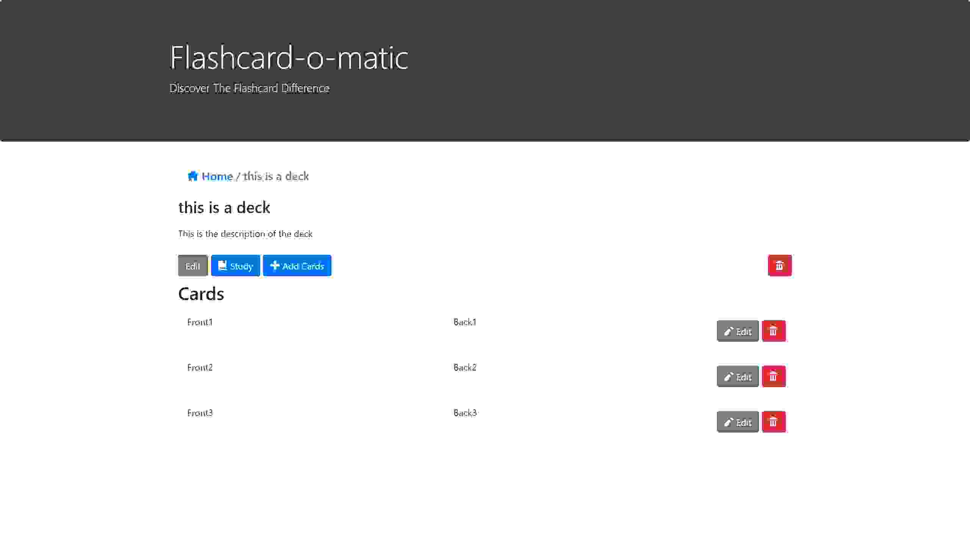
Task: Click the Back1 card text
Action: tap(465, 322)
